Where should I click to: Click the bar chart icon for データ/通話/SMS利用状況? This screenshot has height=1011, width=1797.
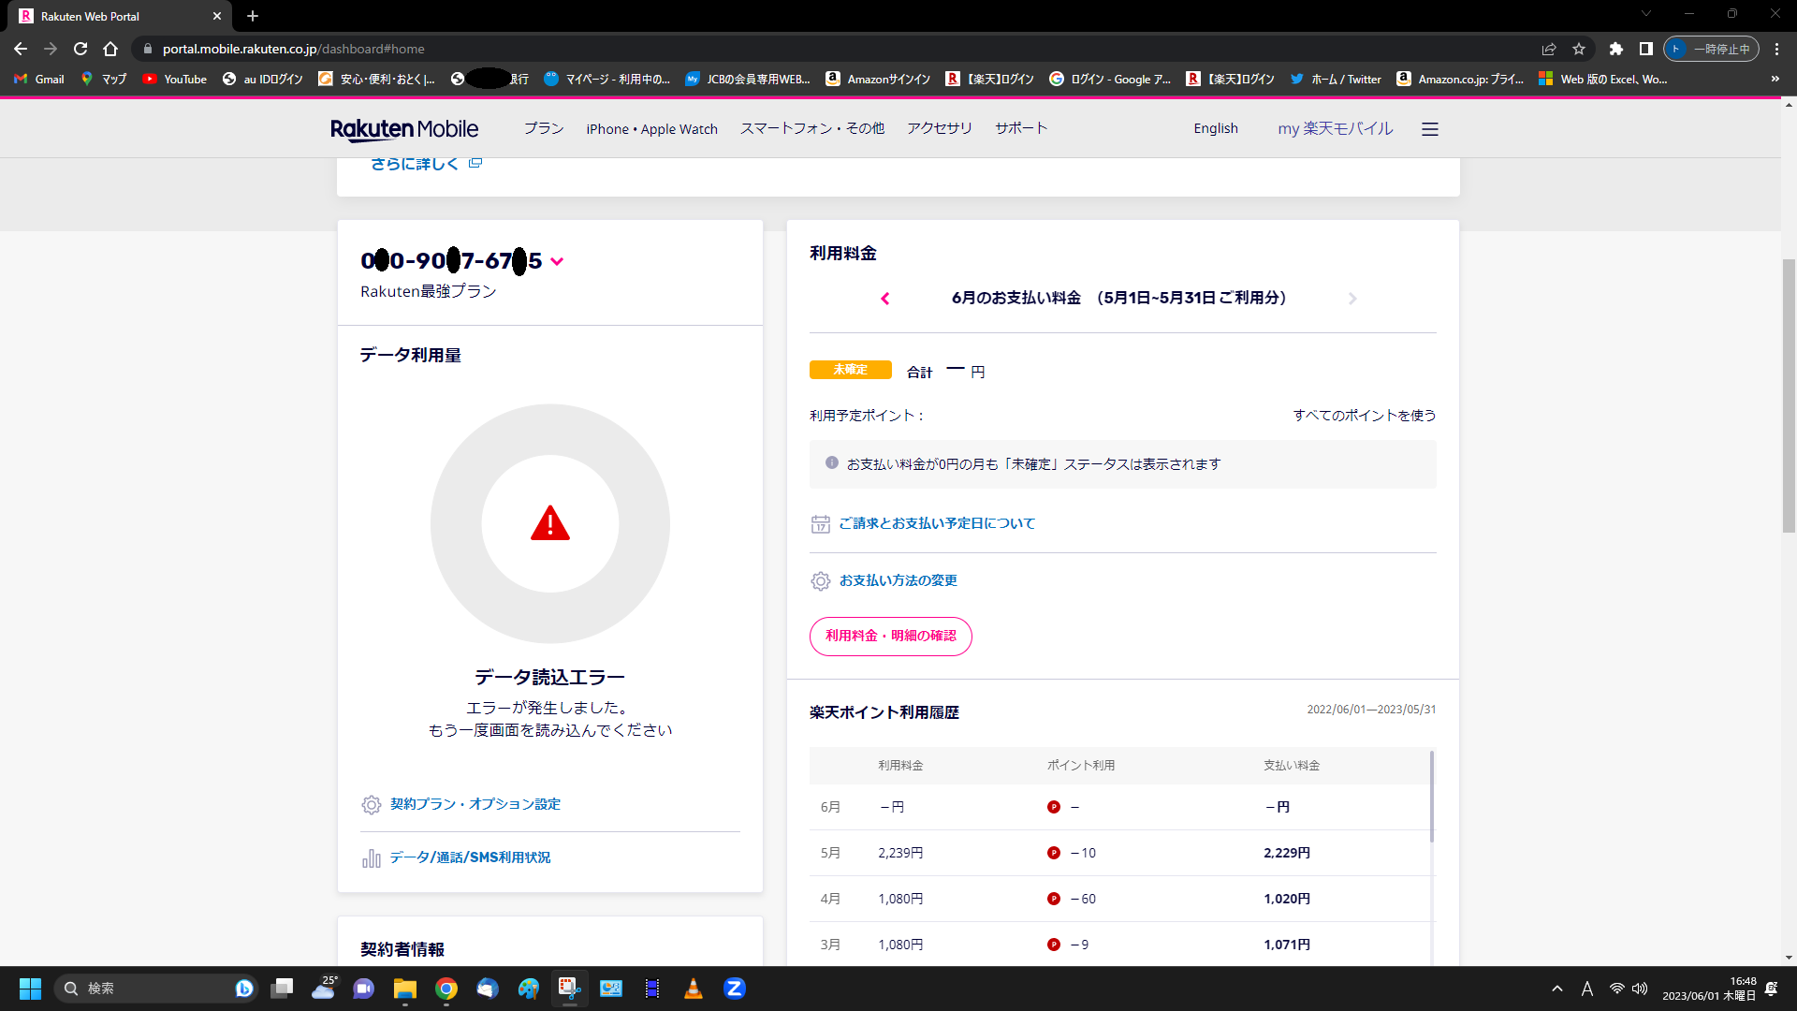tap(372, 858)
